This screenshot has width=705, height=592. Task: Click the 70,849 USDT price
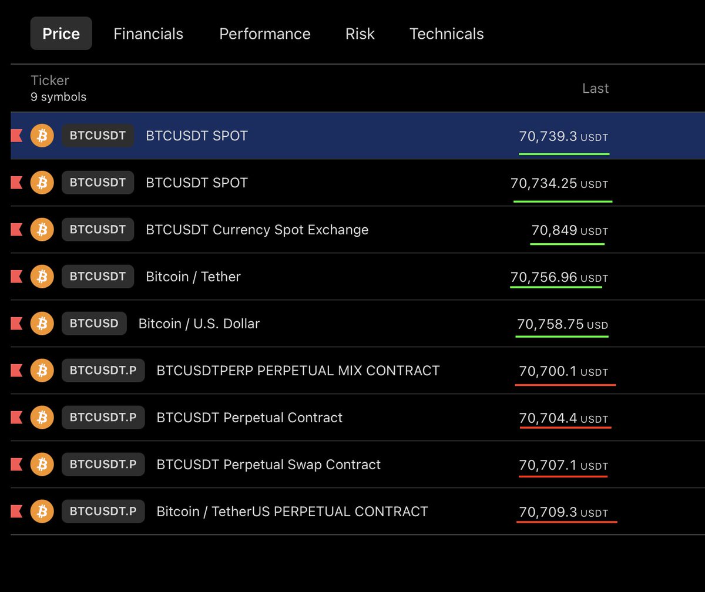(570, 231)
